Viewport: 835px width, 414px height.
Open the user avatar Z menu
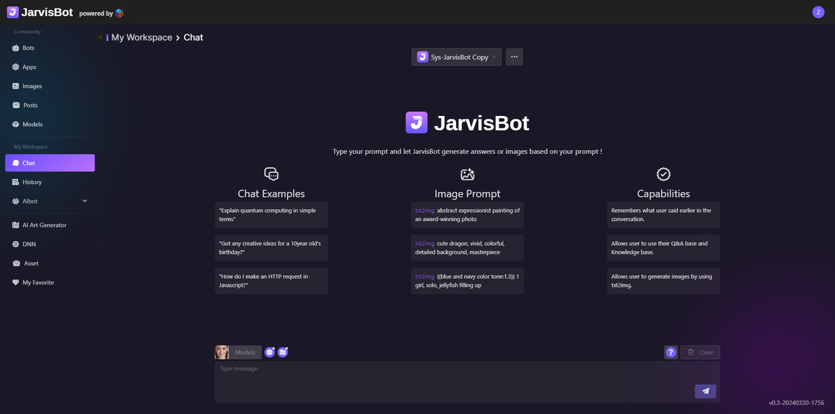pos(818,12)
